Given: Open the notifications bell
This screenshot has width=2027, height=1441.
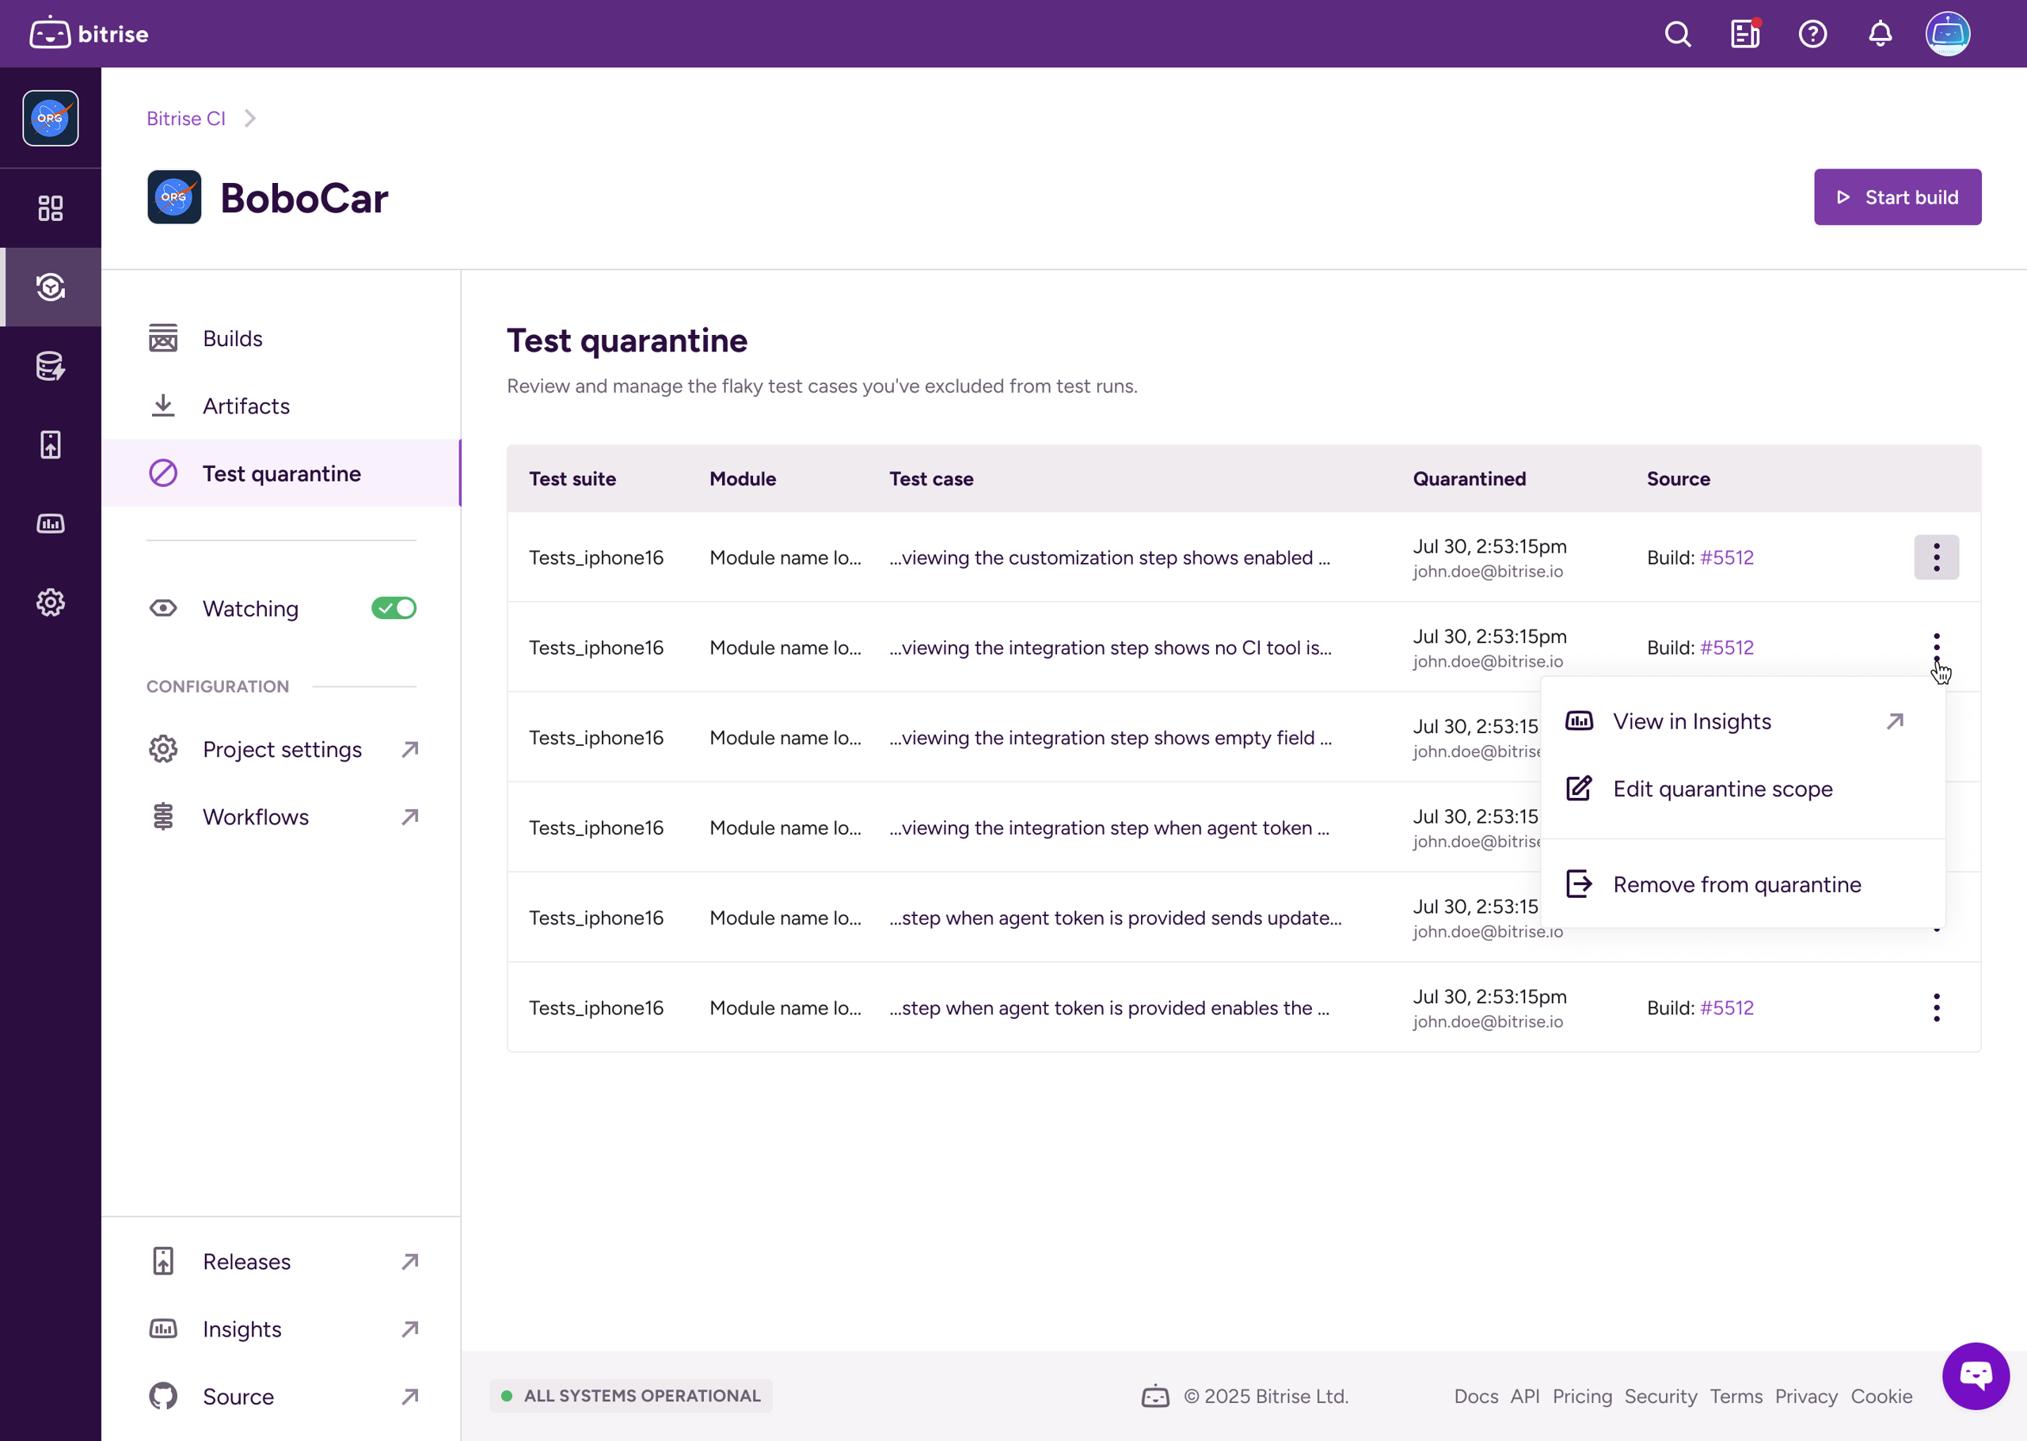Looking at the screenshot, I should (1880, 34).
